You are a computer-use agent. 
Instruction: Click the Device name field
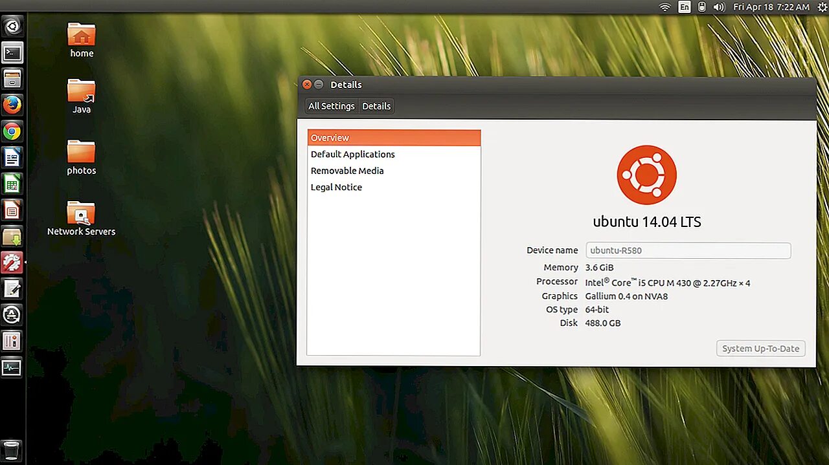688,250
